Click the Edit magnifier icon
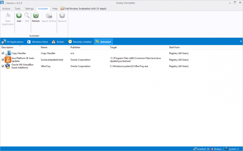This screenshot has height=151, width=243. (x=27, y=15)
